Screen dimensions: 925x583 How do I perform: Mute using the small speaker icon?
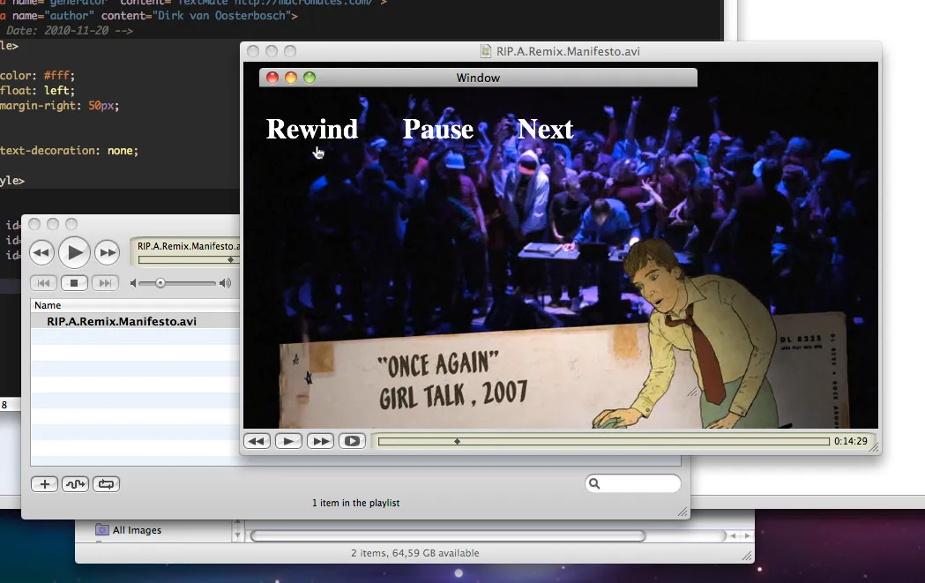133,283
